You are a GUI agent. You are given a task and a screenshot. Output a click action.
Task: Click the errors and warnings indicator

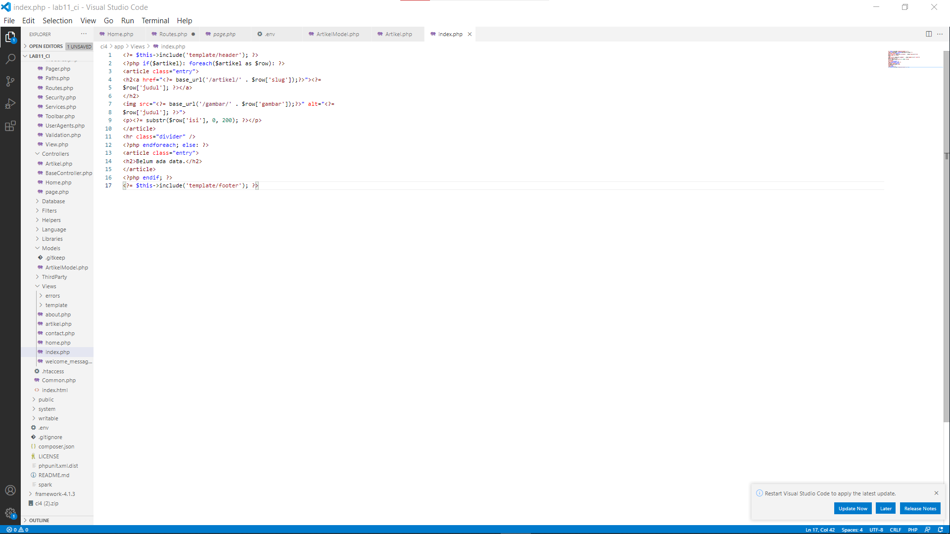pos(16,530)
